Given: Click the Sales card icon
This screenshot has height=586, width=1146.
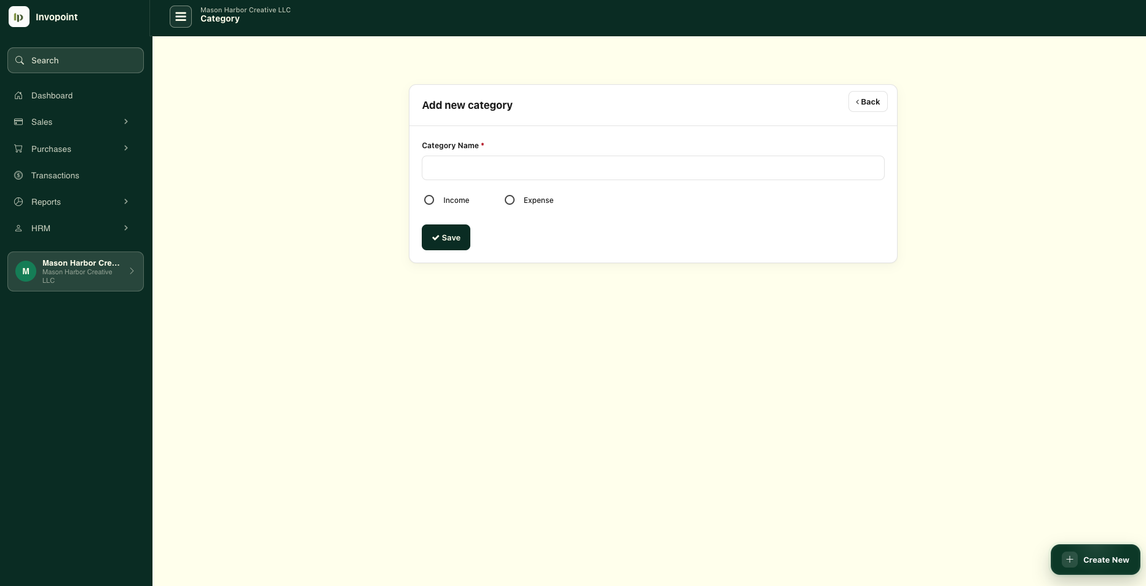Looking at the screenshot, I should [18, 122].
